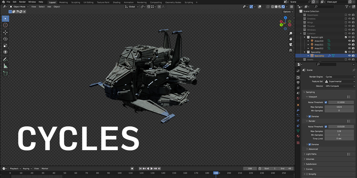Open the Render Engine dropdown showing Cycles
The width and height of the screenshot is (357, 178).
[339, 77]
